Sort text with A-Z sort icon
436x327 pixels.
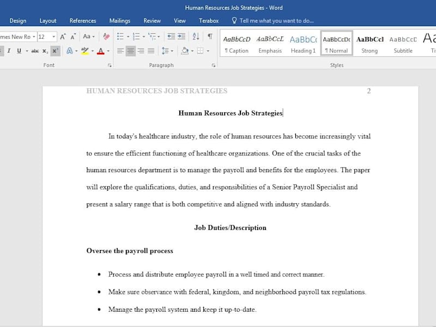[196, 37]
